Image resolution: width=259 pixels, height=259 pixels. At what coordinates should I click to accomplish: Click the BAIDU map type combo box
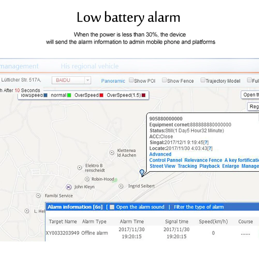pos(71,80)
